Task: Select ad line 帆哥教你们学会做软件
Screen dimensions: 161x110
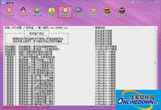Action: (38, 39)
